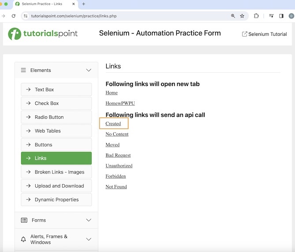Open the media control icon in toolbar
The height and width of the screenshot is (252, 295).
coord(271,16)
